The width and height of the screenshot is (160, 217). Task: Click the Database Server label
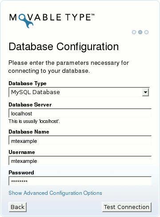click(30, 105)
